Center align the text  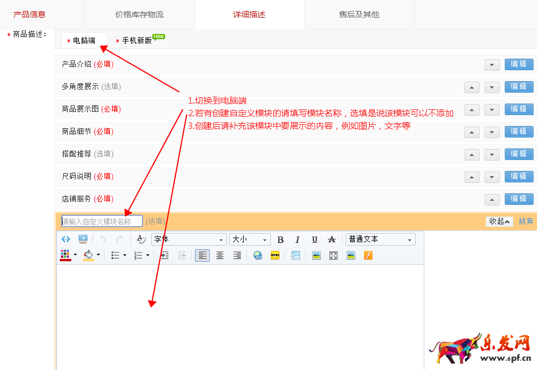pyautogui.click(x=220, y=255)
